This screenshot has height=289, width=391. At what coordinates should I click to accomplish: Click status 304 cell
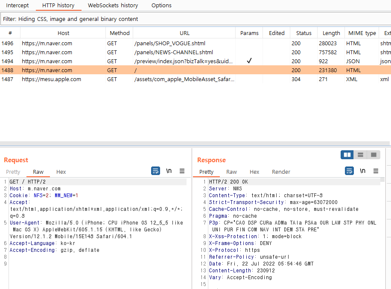coord(296,79)
